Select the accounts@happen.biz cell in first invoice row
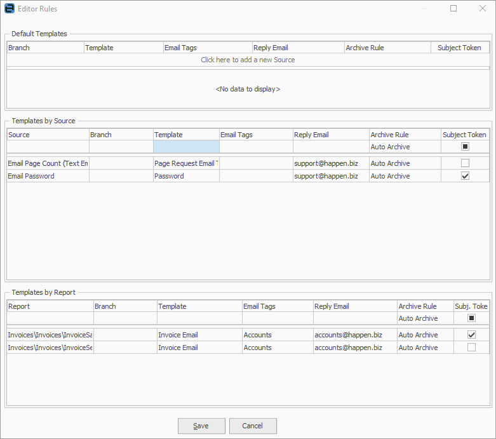The width and height of the screenshot is (496, 439). [x=354, y=335]
